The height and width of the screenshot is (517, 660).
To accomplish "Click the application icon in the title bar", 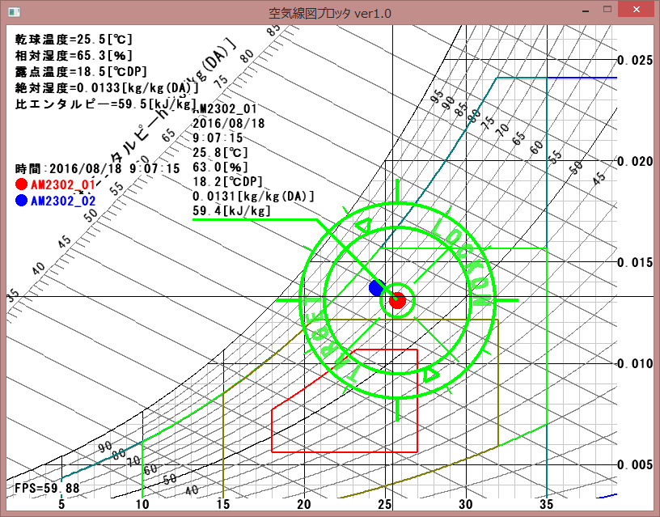I will tap(11, 12).
